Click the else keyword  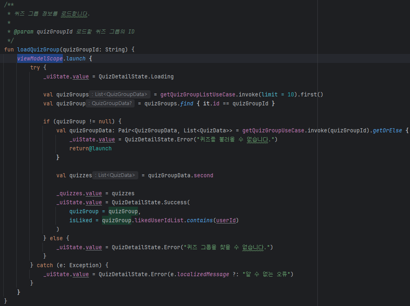point(56,238)
